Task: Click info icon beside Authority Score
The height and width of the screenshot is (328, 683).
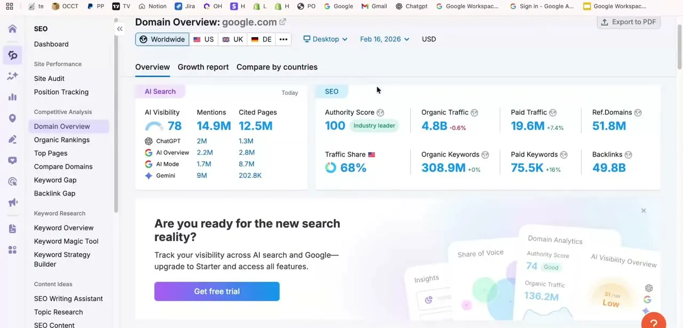Action: coord(380,112)
